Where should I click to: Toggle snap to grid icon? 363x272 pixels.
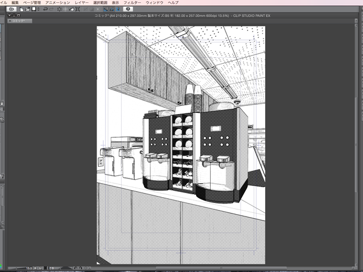[x=118, y=9]
